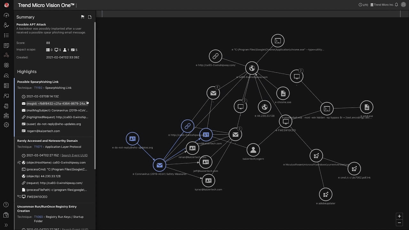Open the gear settings icon in sidebar
Viewport: 409px width, 230px height.
(6, 125)
